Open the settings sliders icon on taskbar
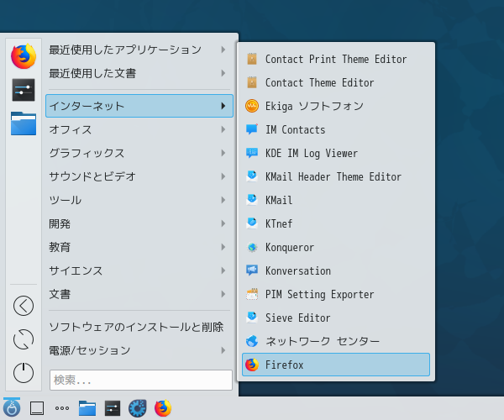Viewport: 504px width, 420px height. tap(113, 408)
